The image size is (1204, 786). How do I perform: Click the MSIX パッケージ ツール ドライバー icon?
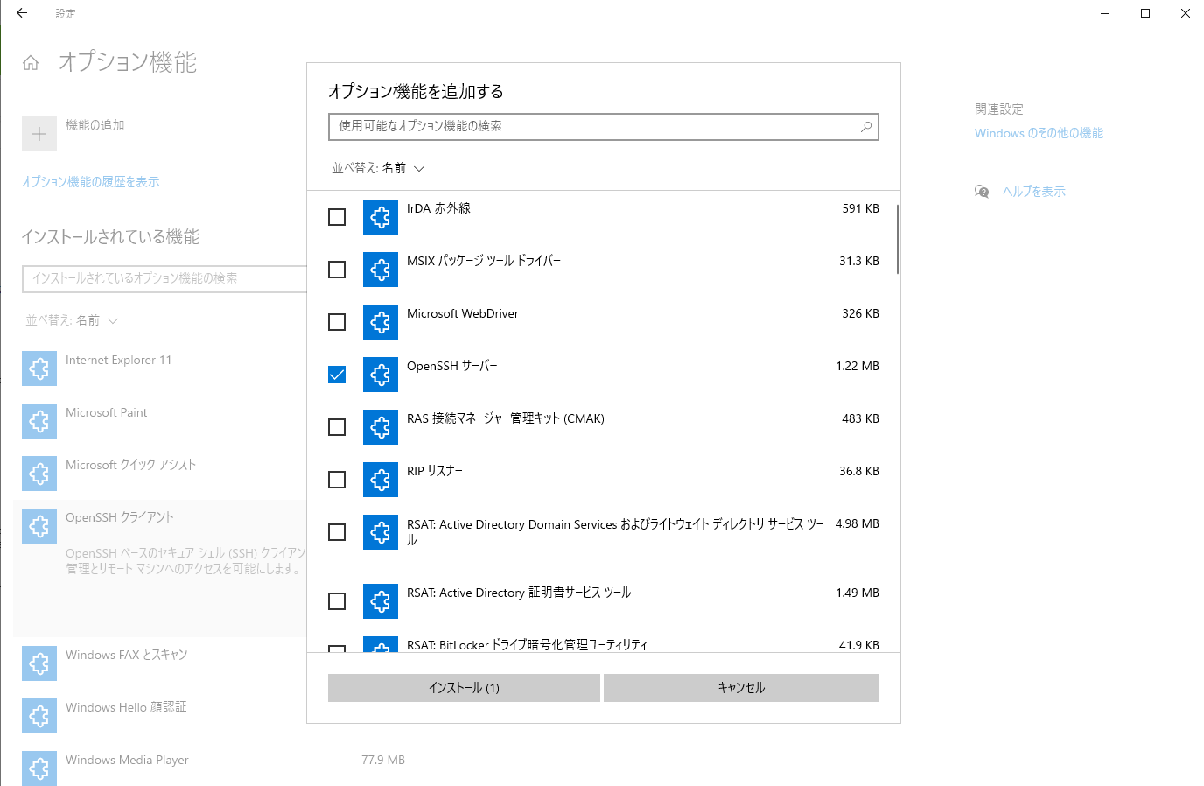[x=381, y=270]
